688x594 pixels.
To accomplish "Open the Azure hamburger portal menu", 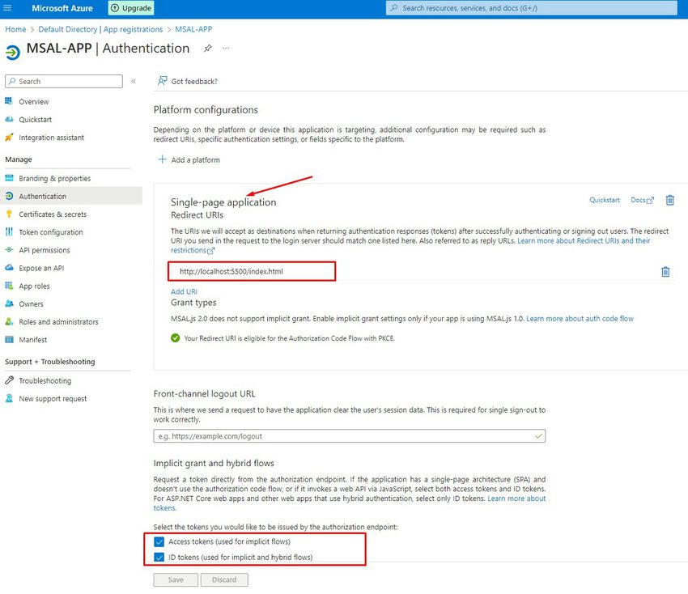I will pos(7,8).
